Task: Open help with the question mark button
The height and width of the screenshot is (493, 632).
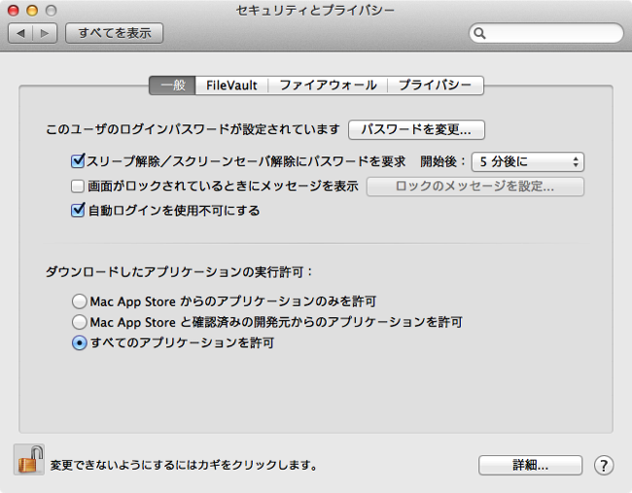Action: (604, 466)
